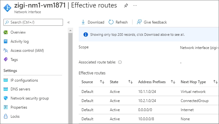Sort by Address Prefixes column arrows
Viewport: 219px width, 124px height.
[x=173, y=82]
